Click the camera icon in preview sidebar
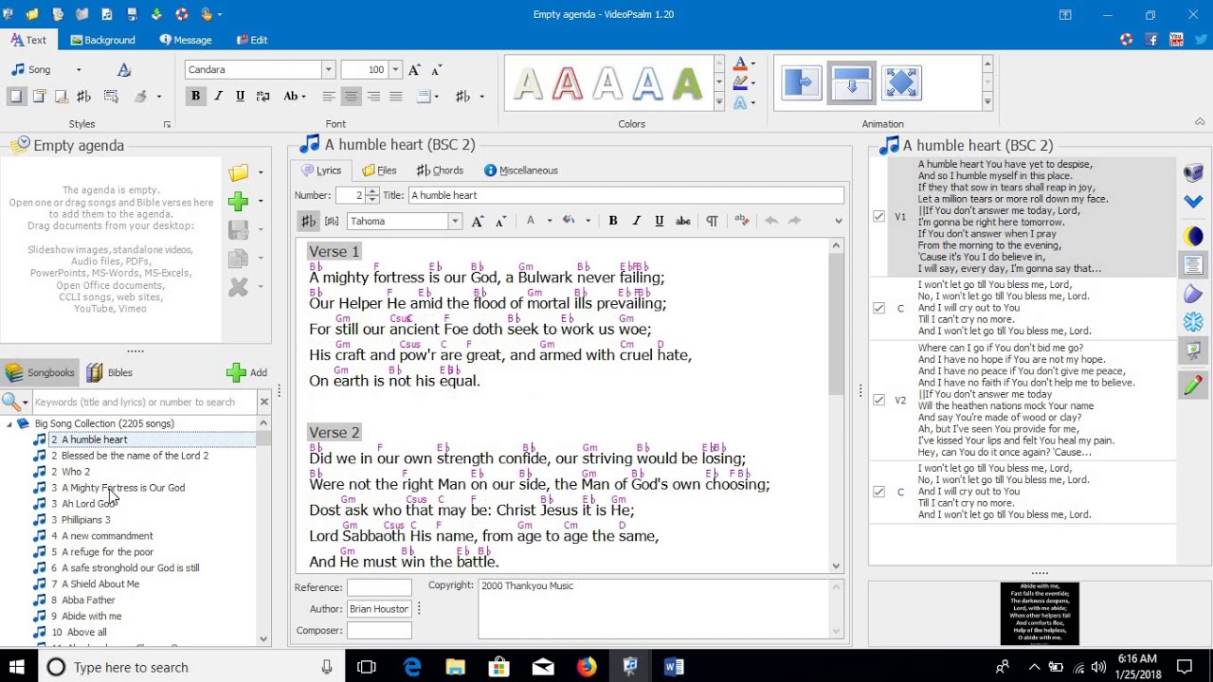1213x682 pixels. tap(1193, 172)
